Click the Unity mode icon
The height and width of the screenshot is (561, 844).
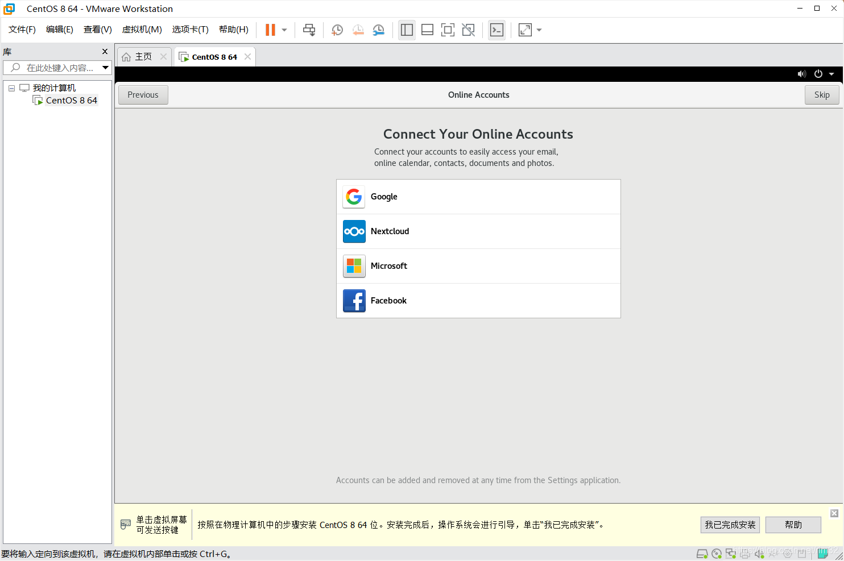pos(468,30)
